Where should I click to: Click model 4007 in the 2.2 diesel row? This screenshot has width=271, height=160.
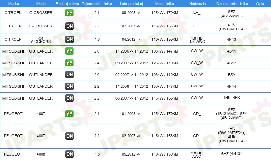41,136
